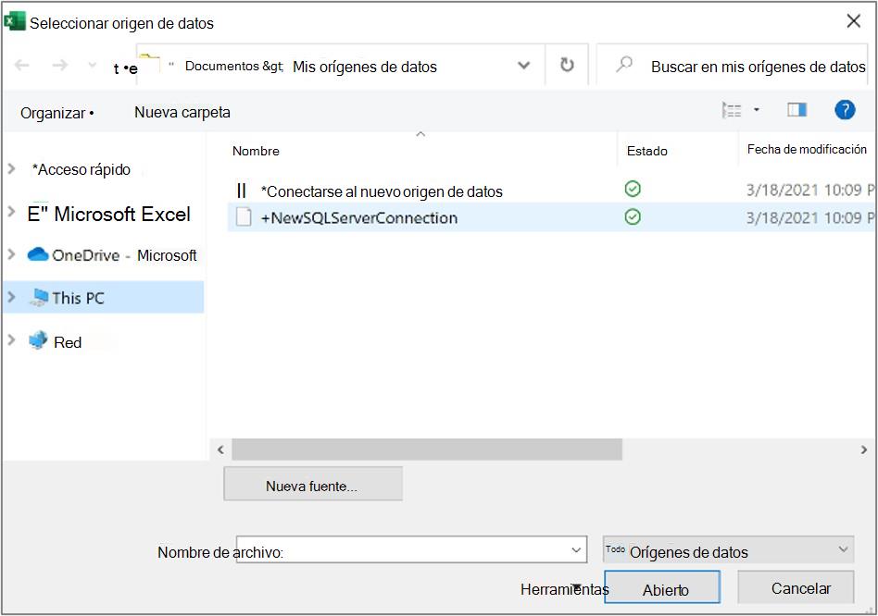Screen dimensions: 878x616
Task: Change view layout icon
Action: click(732, 110)
